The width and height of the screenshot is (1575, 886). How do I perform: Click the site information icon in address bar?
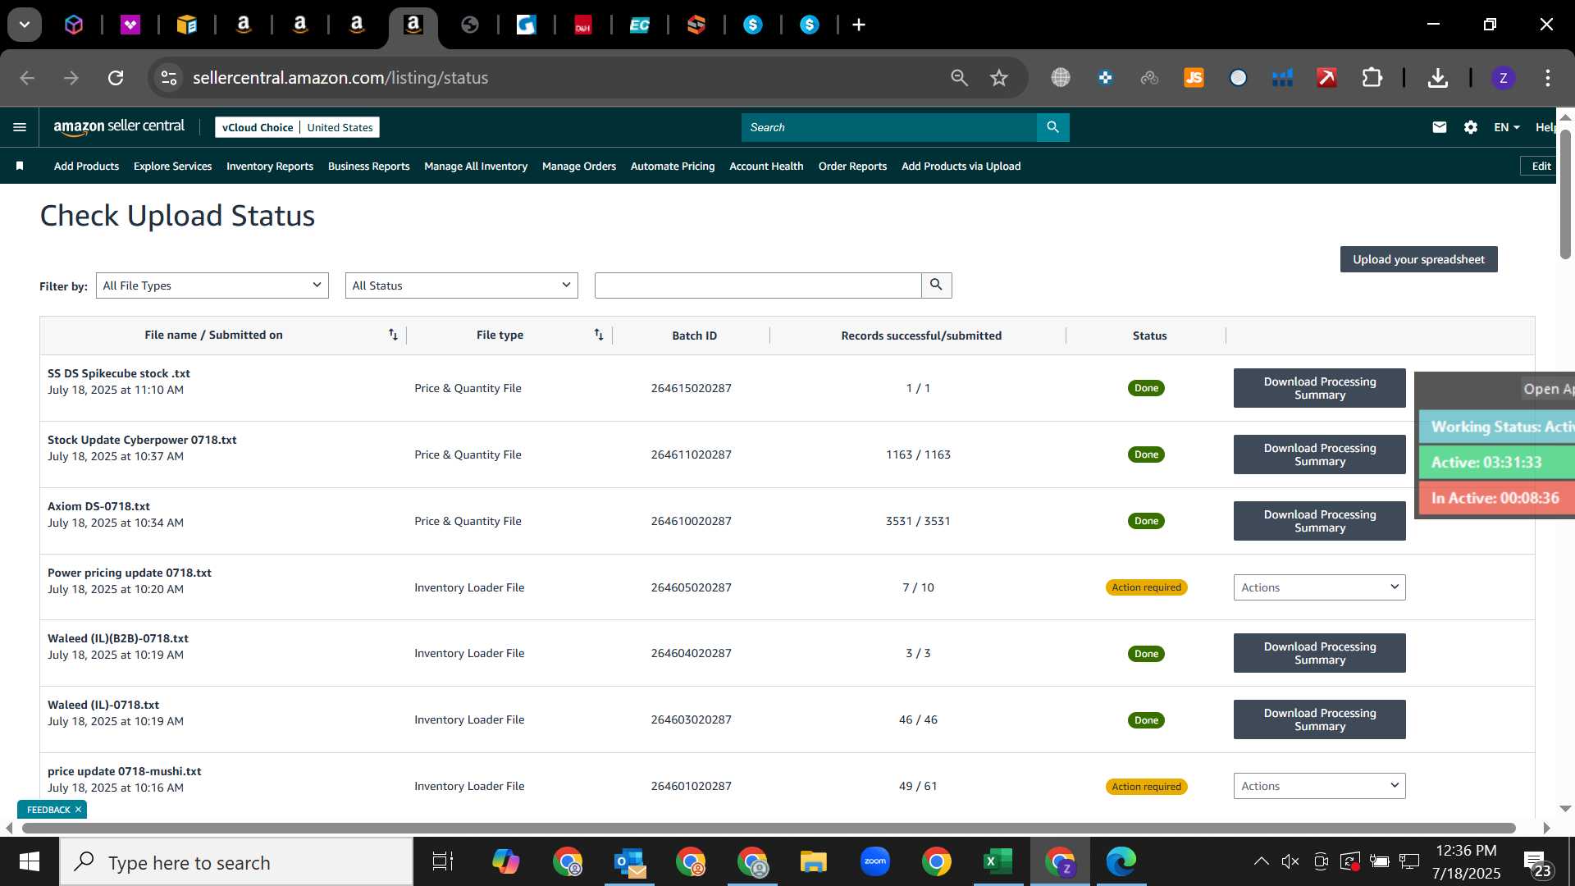tap(168, 78)
